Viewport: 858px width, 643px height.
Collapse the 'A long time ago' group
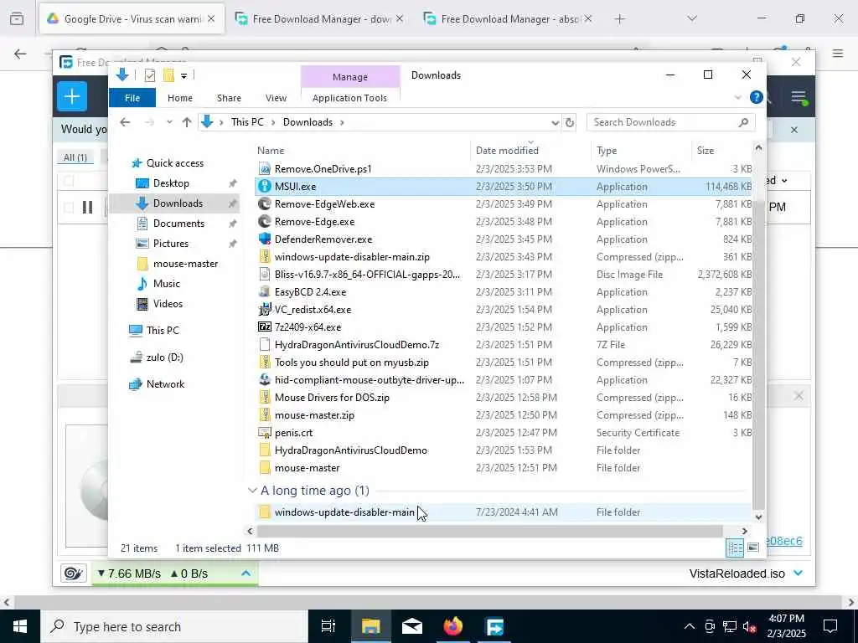coord(252,491)
